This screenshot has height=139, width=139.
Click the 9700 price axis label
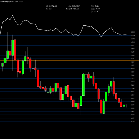pos(133,49)
